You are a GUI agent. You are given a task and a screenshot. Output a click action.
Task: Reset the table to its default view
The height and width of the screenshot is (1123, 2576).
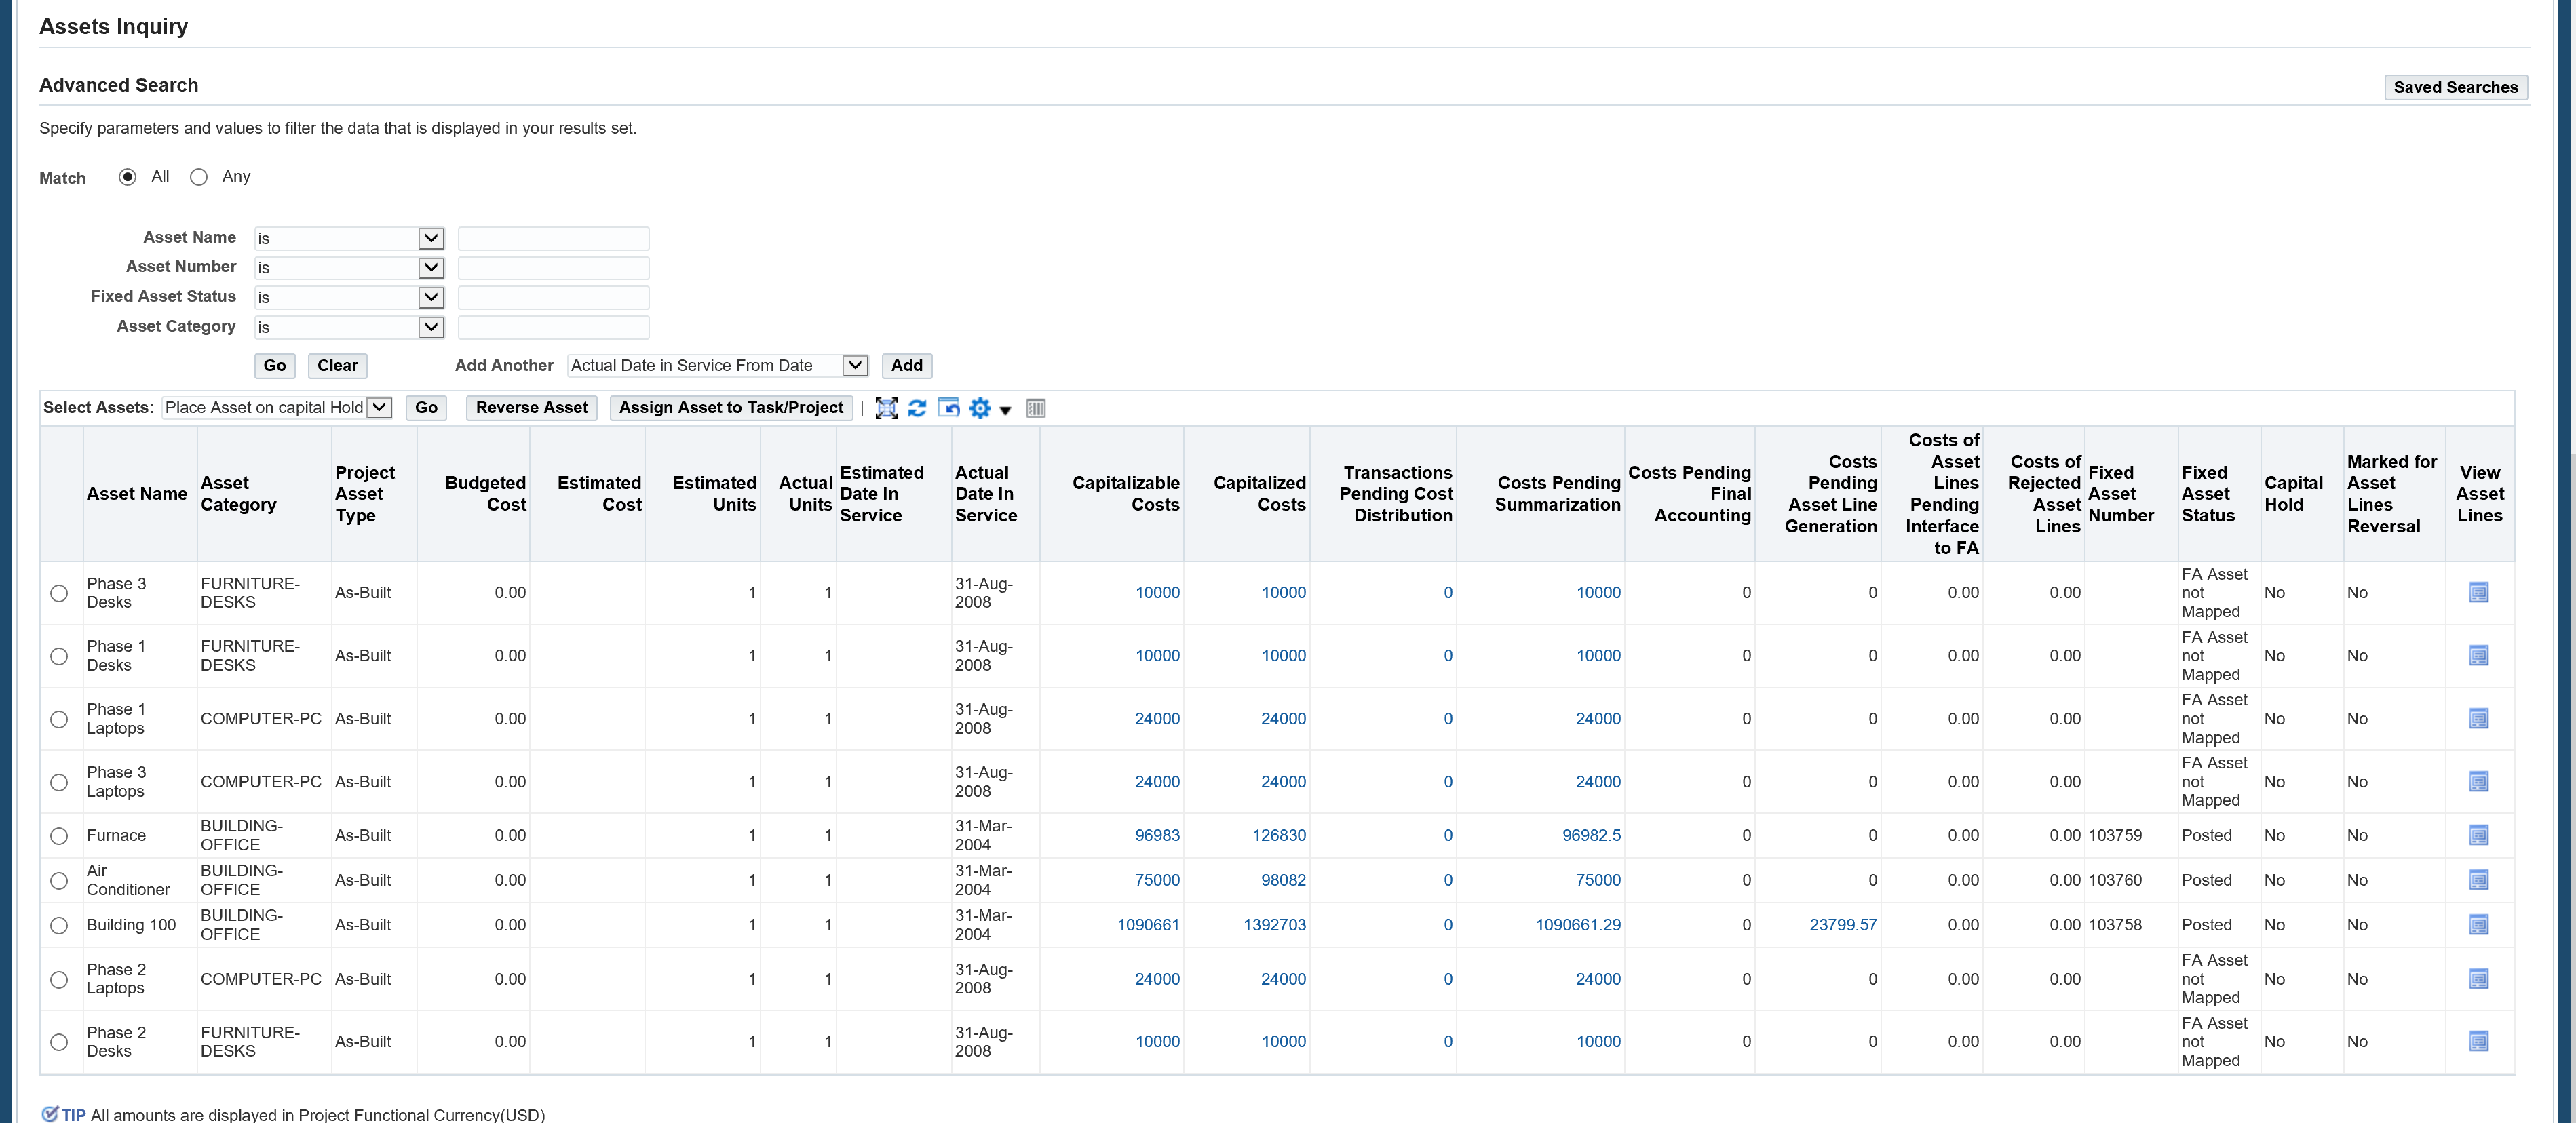(949, 408)
